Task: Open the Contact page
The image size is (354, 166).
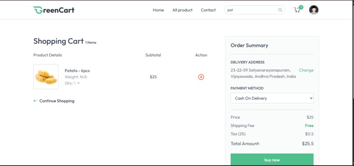Action: coord(208,10)
